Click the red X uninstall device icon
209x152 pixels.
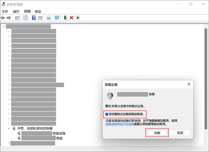pos(71,18)
